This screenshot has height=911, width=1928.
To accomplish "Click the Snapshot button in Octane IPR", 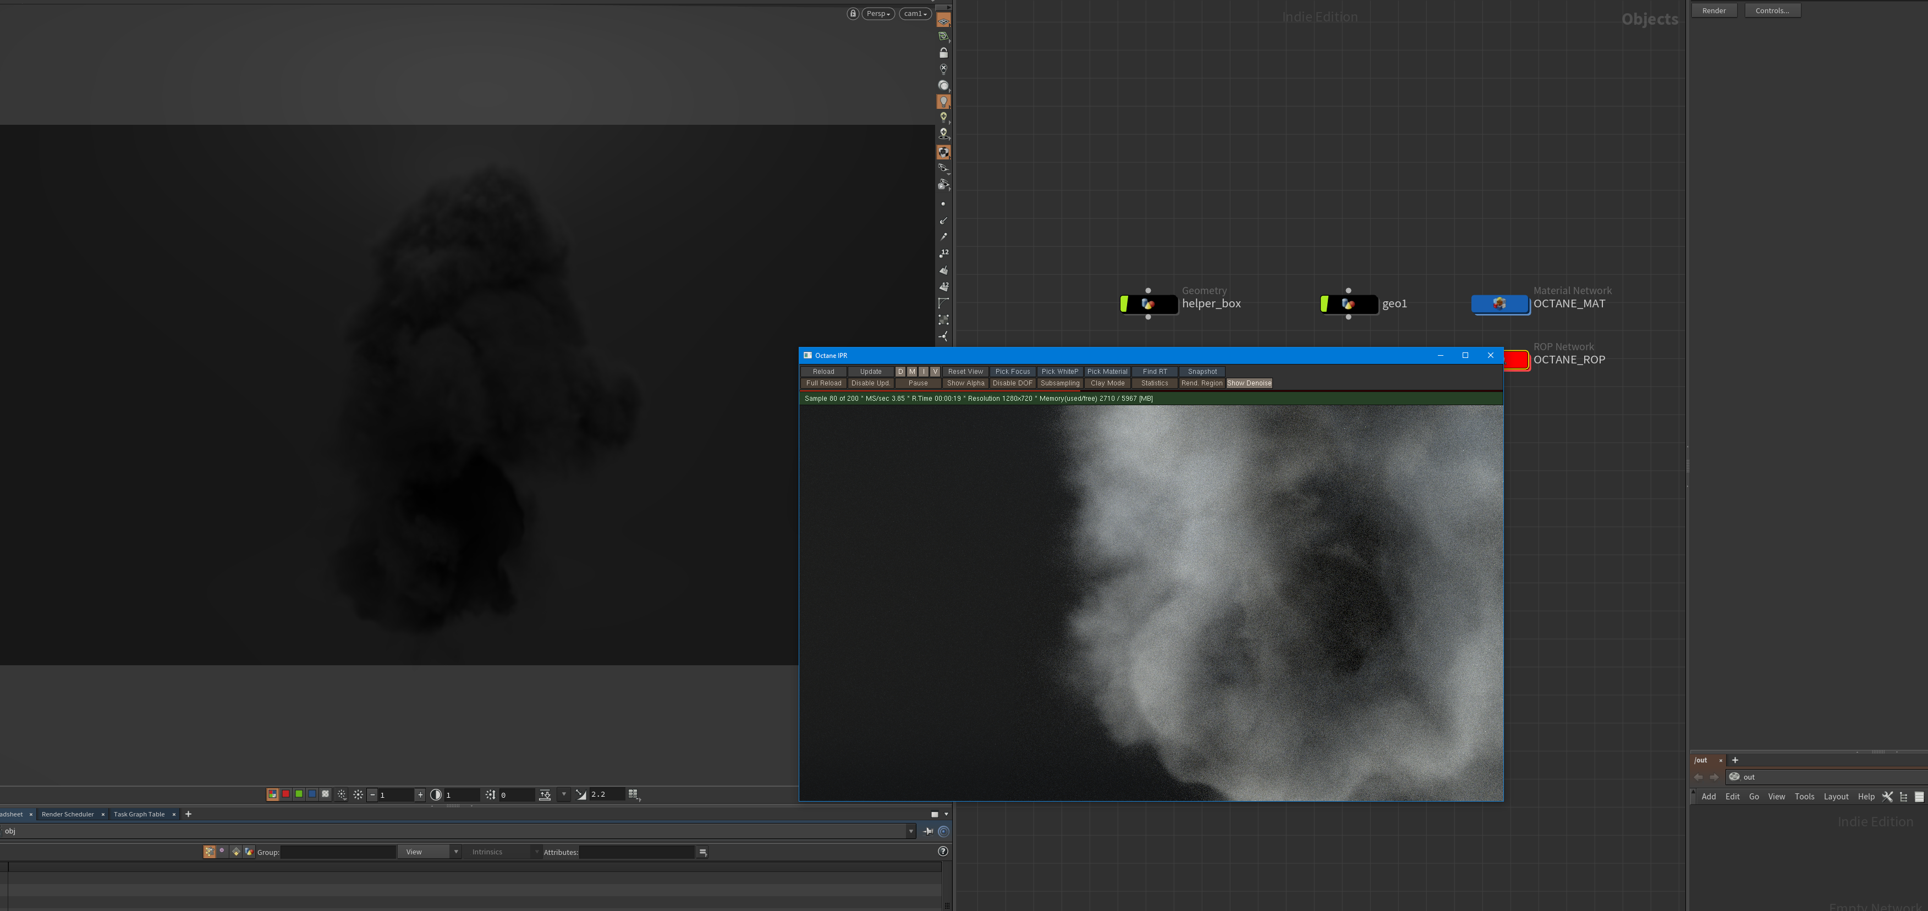I will pos(1202,372).
